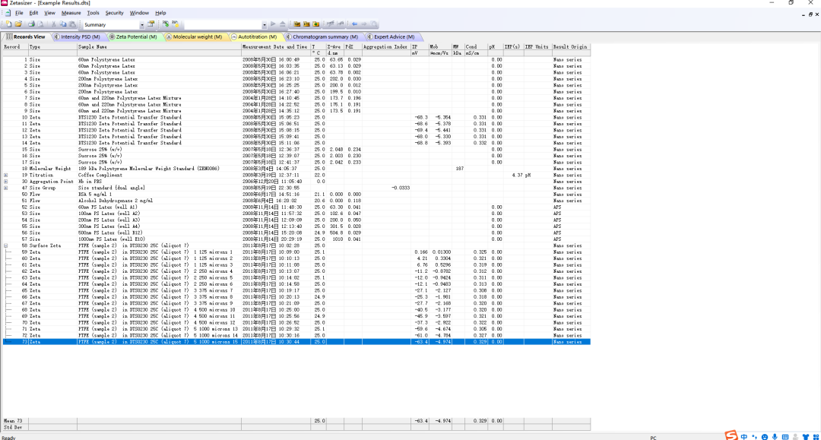821x440 pixels.
Task: Select record 52 60nm PS Latex (well A1)
Action: (x=296, y=207)
